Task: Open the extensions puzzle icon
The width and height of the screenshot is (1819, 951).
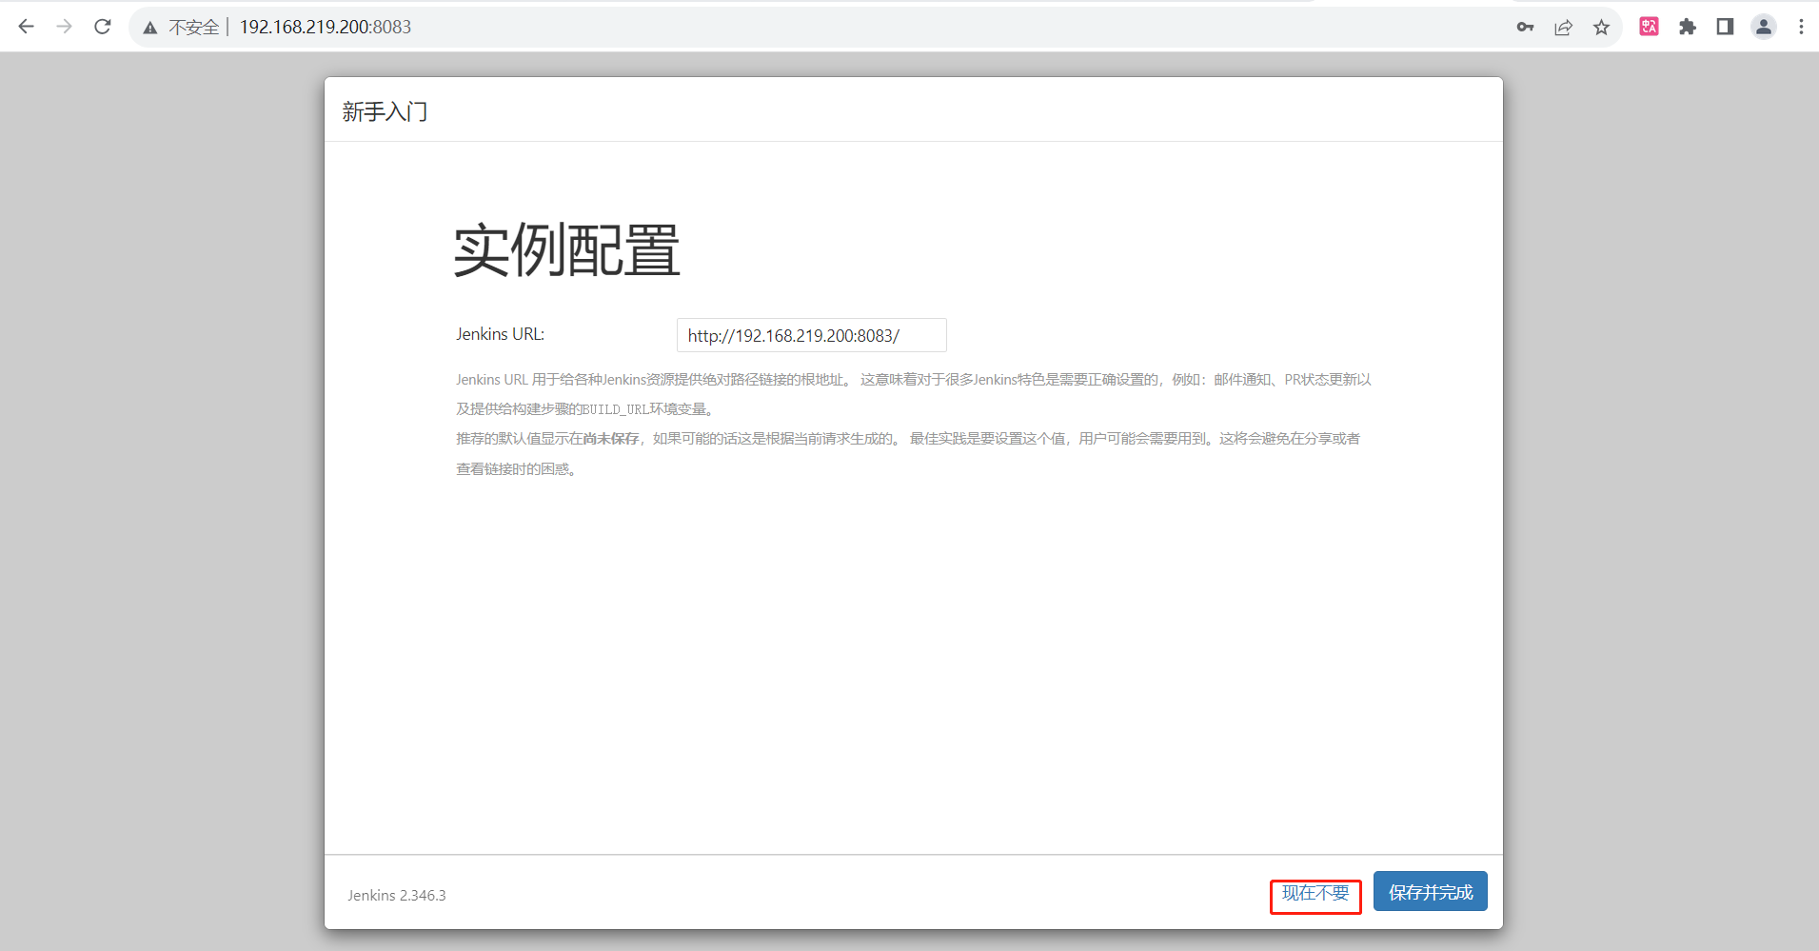Action: point(1688,27)
